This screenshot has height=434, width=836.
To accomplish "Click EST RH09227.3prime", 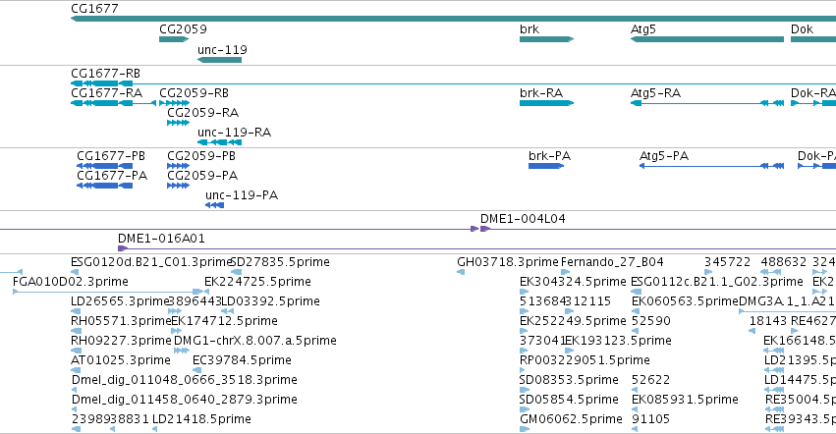I will coord(121,342).
